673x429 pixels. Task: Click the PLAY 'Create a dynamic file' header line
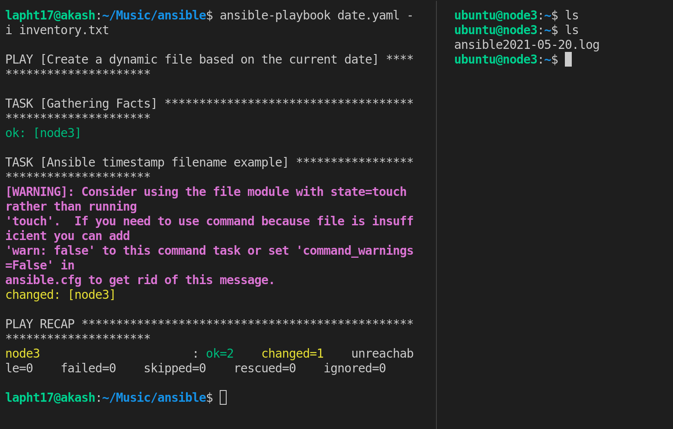click(209, 60)
